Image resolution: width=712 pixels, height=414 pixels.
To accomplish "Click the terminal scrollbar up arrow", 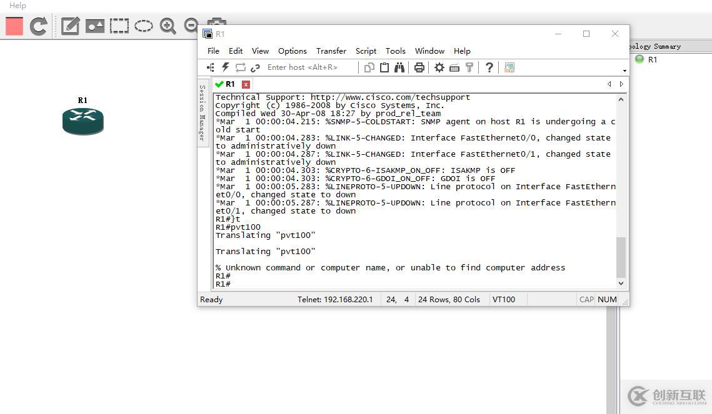I will click(x=621, y=99).
